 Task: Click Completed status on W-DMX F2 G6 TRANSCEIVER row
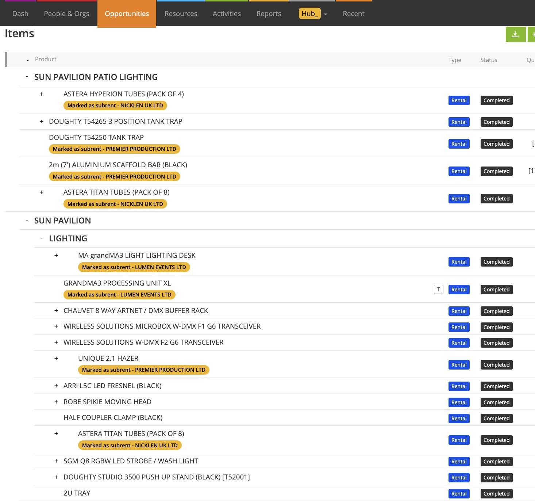[496, 343]
